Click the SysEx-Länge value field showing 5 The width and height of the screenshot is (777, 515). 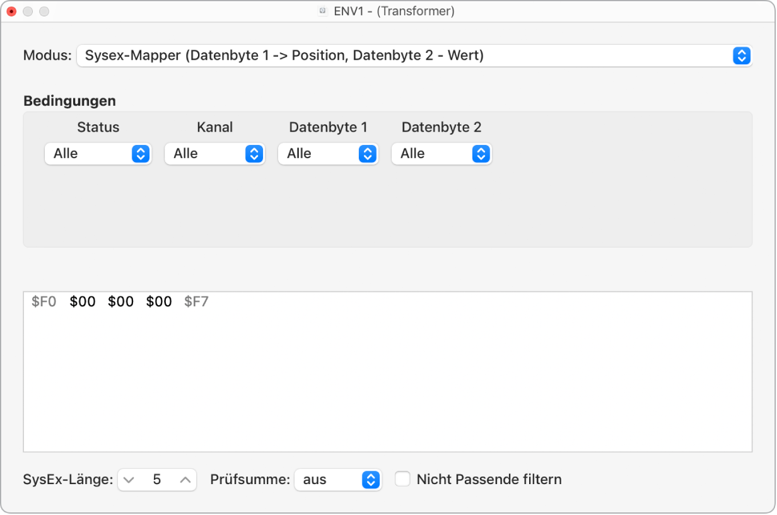157,479
